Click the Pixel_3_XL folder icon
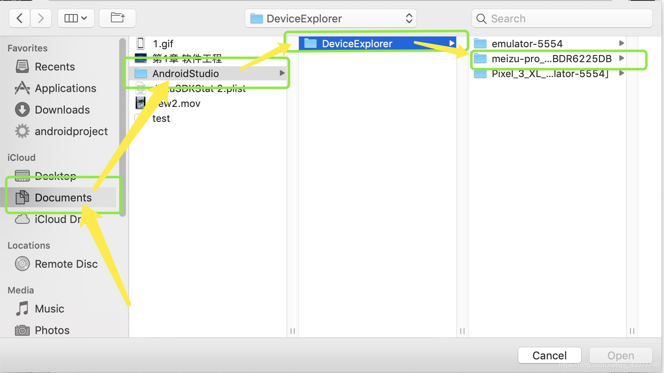The image size is (664, 373). [x=480, y=73]
